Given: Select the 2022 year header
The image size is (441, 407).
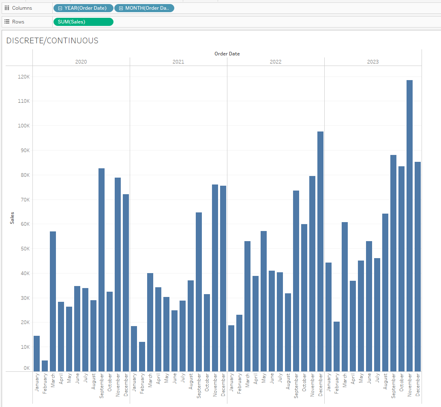Looking at the screenshot, I should point(276,61).
